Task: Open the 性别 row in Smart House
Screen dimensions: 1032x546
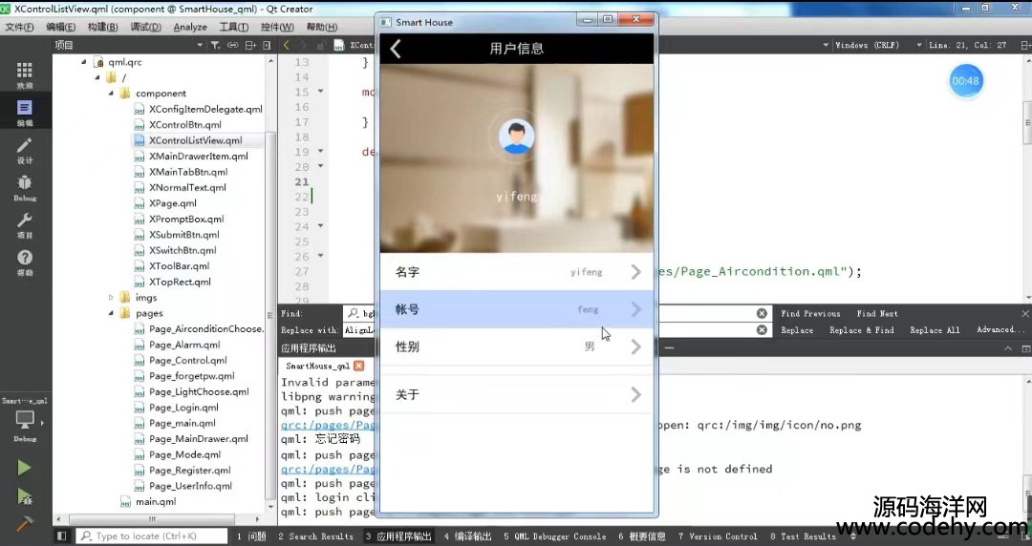Action: pos(517,346)
